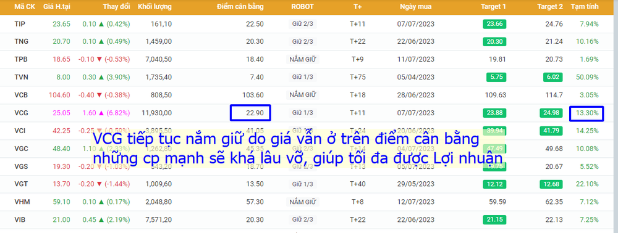Sort by the ROBOT column header

[x=302, y=7]
